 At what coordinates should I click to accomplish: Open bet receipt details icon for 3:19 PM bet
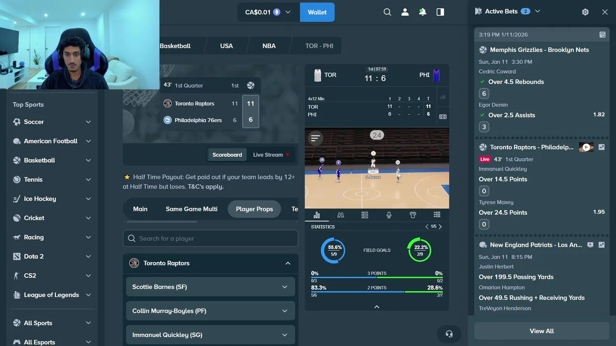pyautogui.click(x=602, y=35)
